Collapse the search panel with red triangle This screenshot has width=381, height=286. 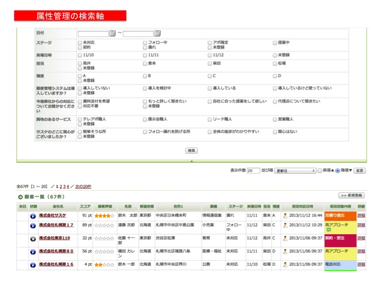click(x=191, y=160)
